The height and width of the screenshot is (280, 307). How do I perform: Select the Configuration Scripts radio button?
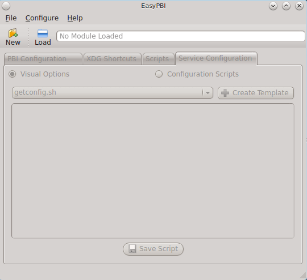click(x=159, y=74)
